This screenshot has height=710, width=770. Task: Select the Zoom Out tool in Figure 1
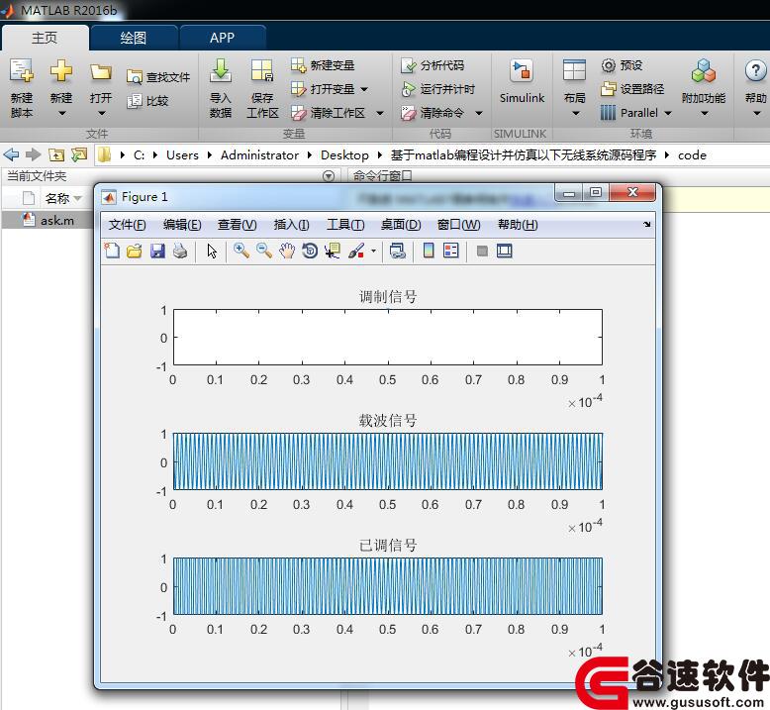(264, 252)
